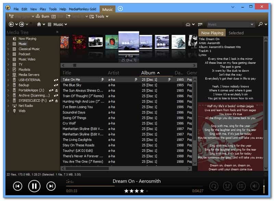
Task: Mute the speaker volume
Action: click(x=254, y=186)
